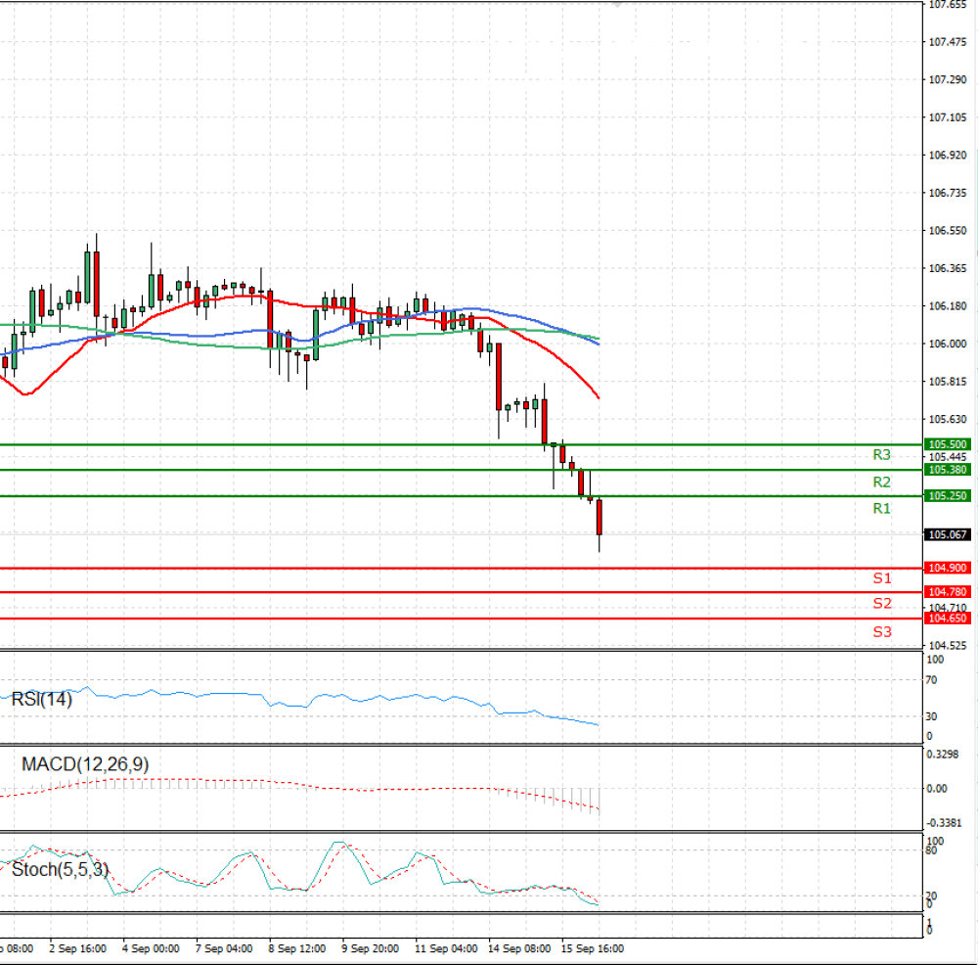Viewport: 978px width, 965px height.
Task: Select the S2 support label
Action: coord(882,604)
